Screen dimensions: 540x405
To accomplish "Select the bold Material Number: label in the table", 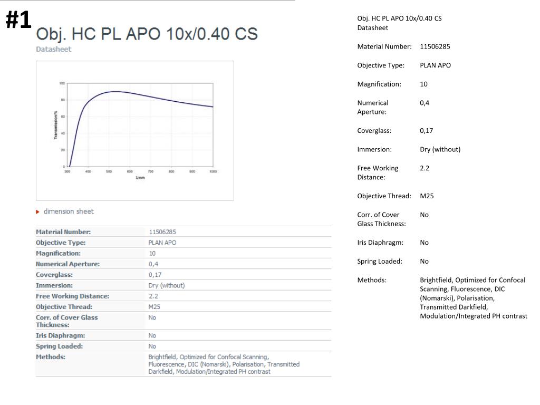I will [x=63, y=232].
